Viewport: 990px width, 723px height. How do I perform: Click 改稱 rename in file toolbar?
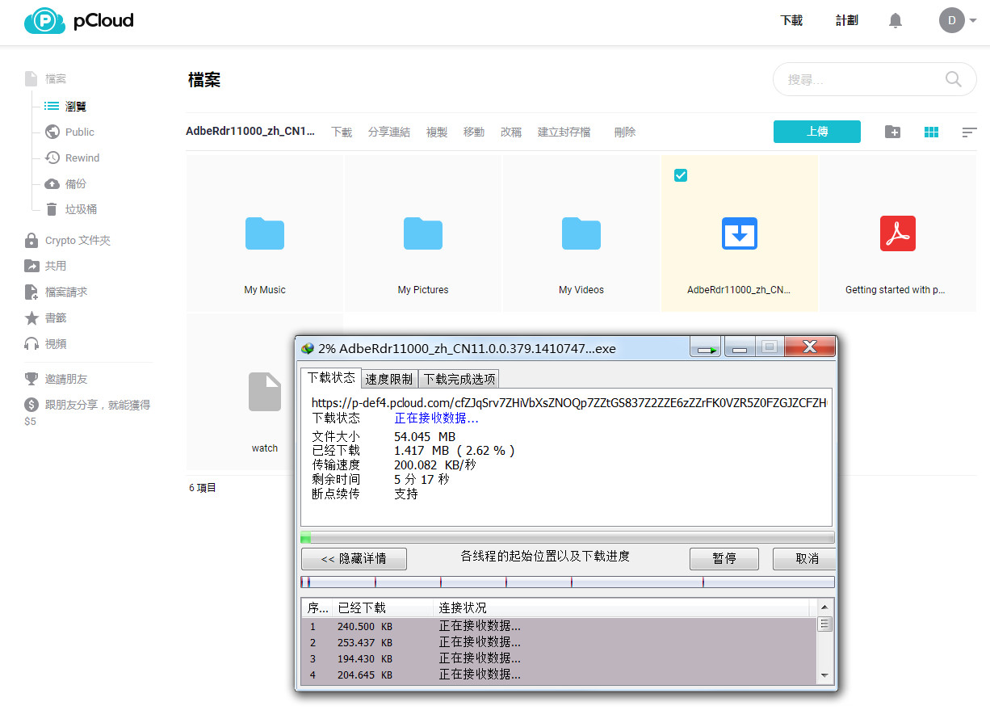pyautogui.click(x=511, y=132)
